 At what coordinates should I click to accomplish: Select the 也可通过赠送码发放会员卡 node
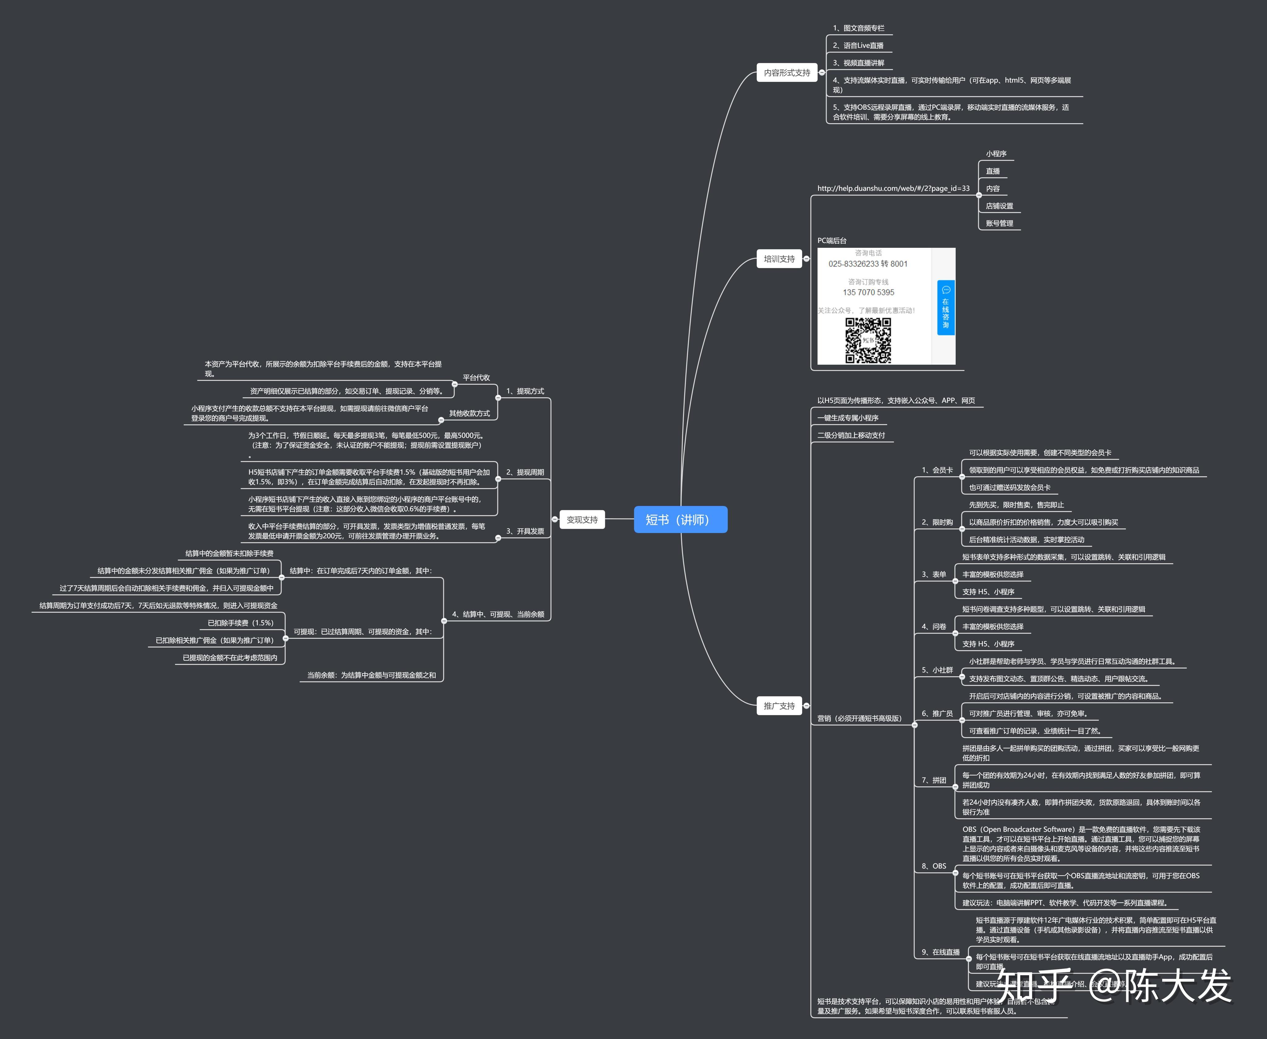click(1010, 487)
